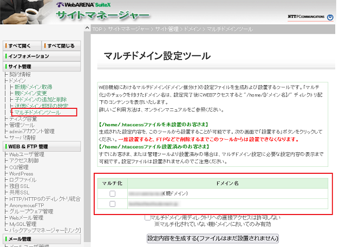Viewport: 352px width, 247px height.
Task: Click TOP in the breadcrumb
Action: pos(97,29)
